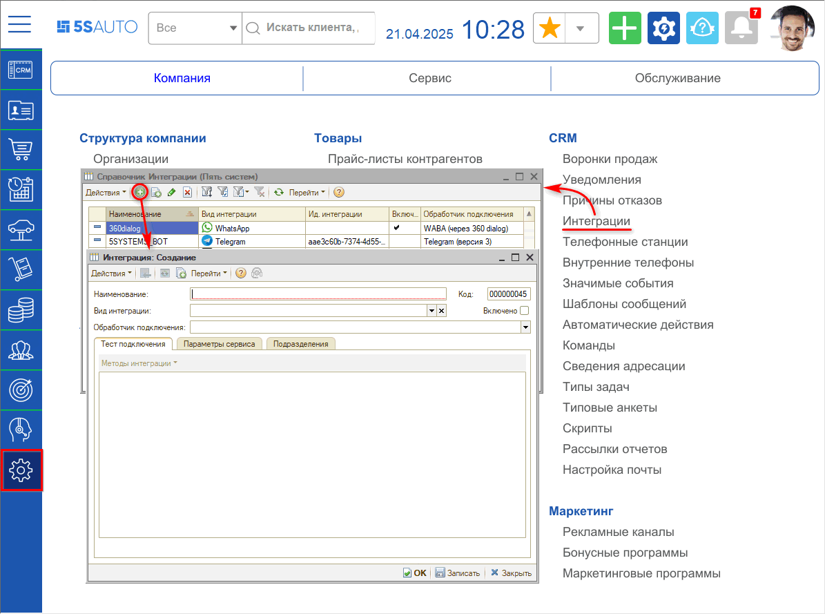
Task: Open the settings gear in the header
Action: coord(663,28)
